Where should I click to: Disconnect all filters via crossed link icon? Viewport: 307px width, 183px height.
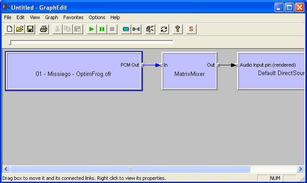point(136,29)
